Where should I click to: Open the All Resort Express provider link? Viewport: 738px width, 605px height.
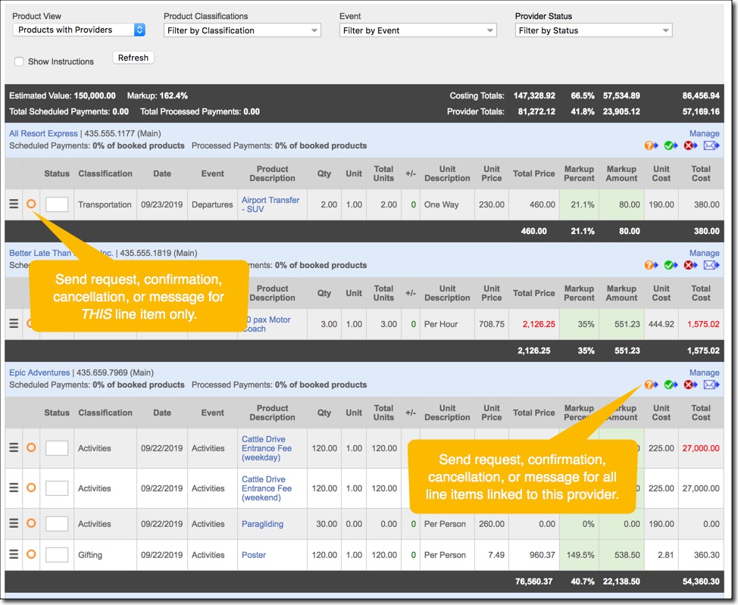coord(43,133)
